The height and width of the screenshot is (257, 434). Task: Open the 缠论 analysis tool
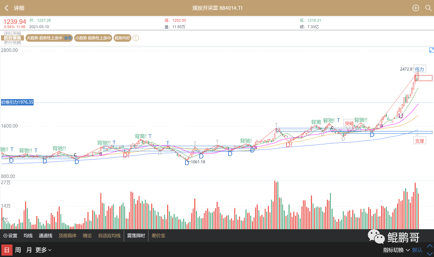click(x=87, y=235)
